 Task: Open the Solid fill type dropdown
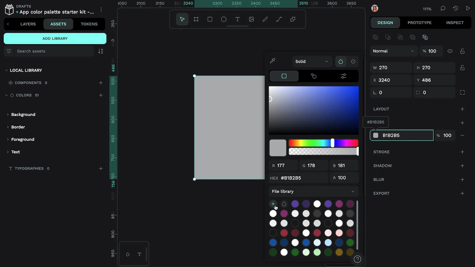click(312, 61)
